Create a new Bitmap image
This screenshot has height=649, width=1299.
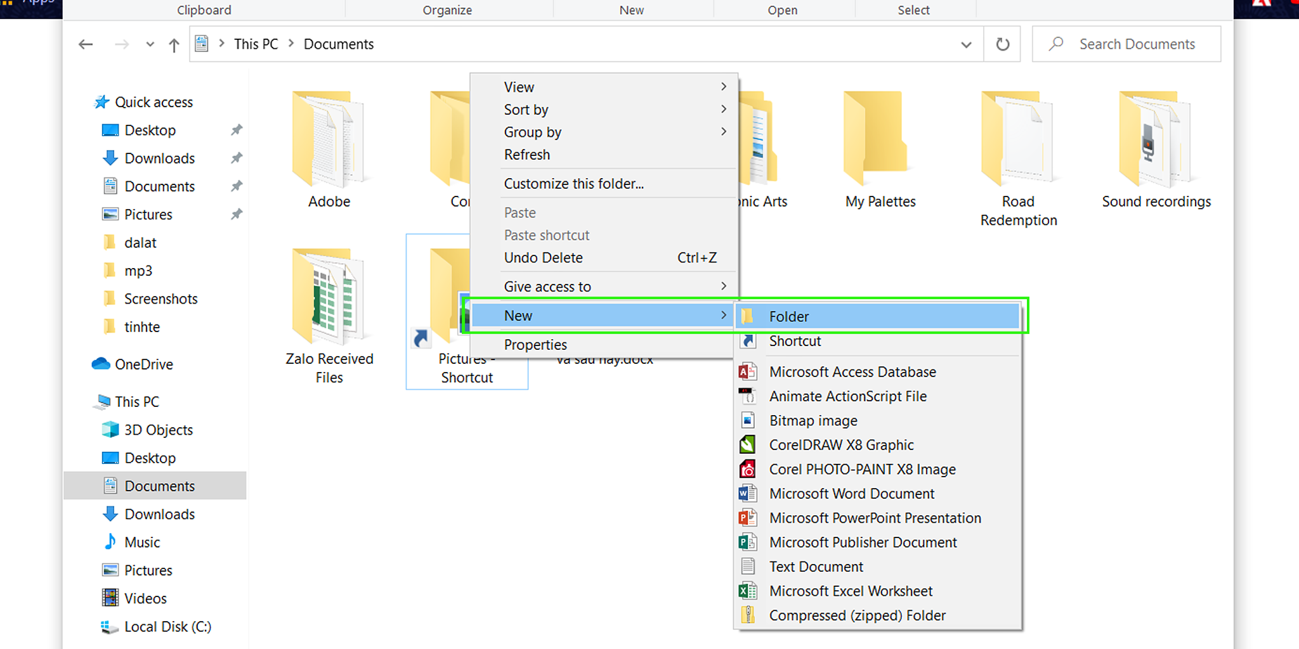click(878, 421)
